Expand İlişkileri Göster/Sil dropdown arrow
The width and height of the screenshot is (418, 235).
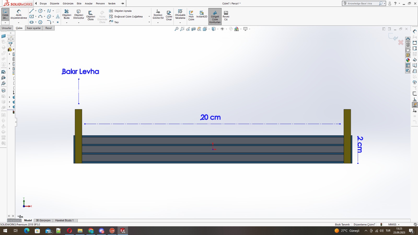click(x=158, y=23)
